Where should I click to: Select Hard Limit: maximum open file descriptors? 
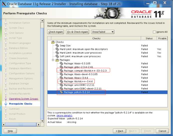[x=84, y=49]
